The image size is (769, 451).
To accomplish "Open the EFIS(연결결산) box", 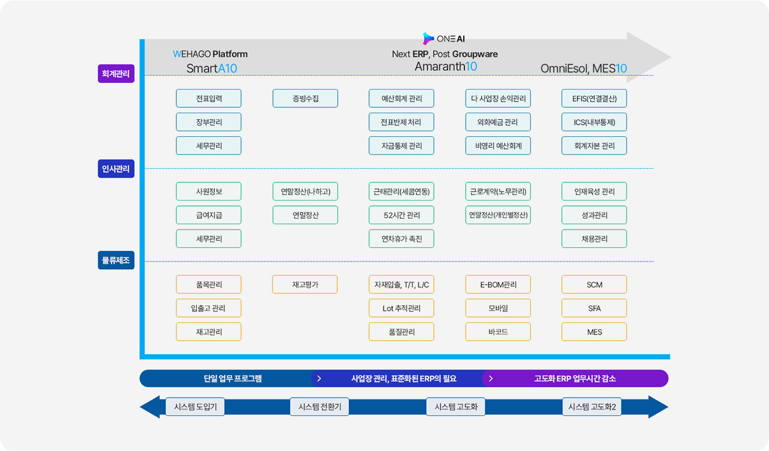I will point(594,98).
